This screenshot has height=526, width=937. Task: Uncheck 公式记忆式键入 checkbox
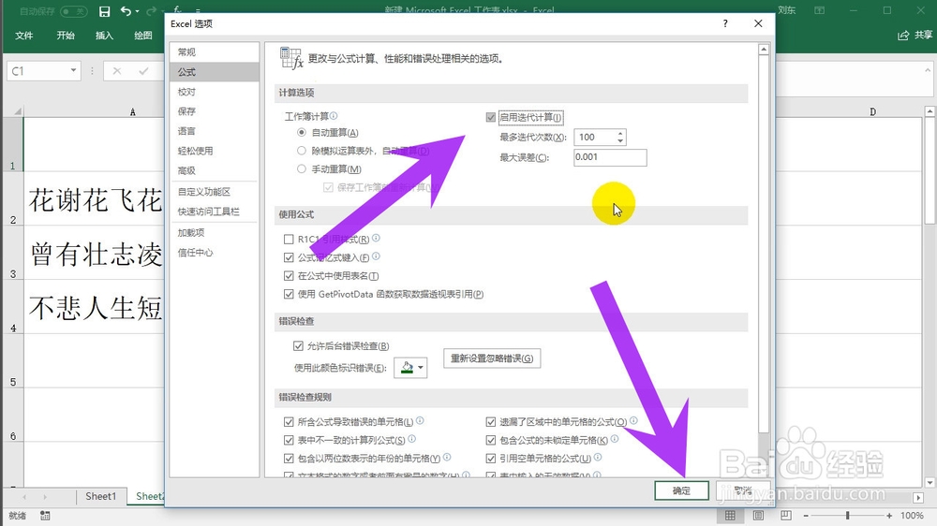[x=289, y=258]
